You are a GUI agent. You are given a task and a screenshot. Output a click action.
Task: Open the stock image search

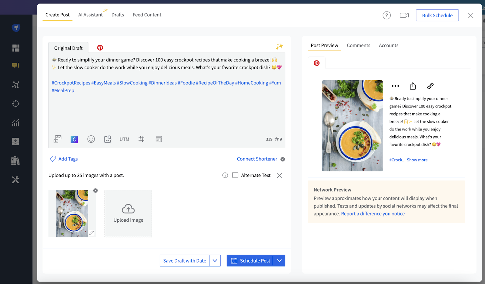pos(108,139)
